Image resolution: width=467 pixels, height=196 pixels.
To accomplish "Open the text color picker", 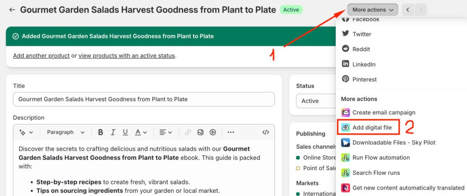I will coord(140,132).
